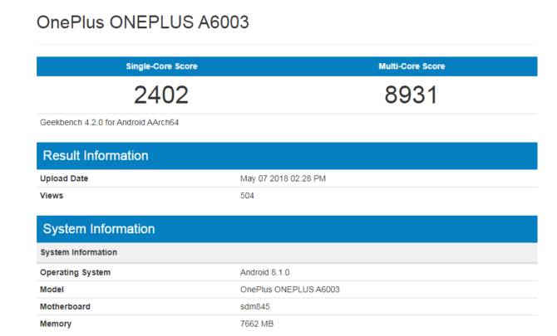Screen dimensions: 557x336
Task: Click the Multi-Core Score header
Action: (x=412, y=66)
